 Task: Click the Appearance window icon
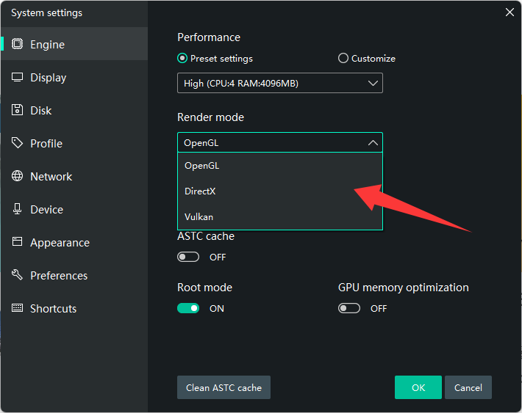[18, 242]
